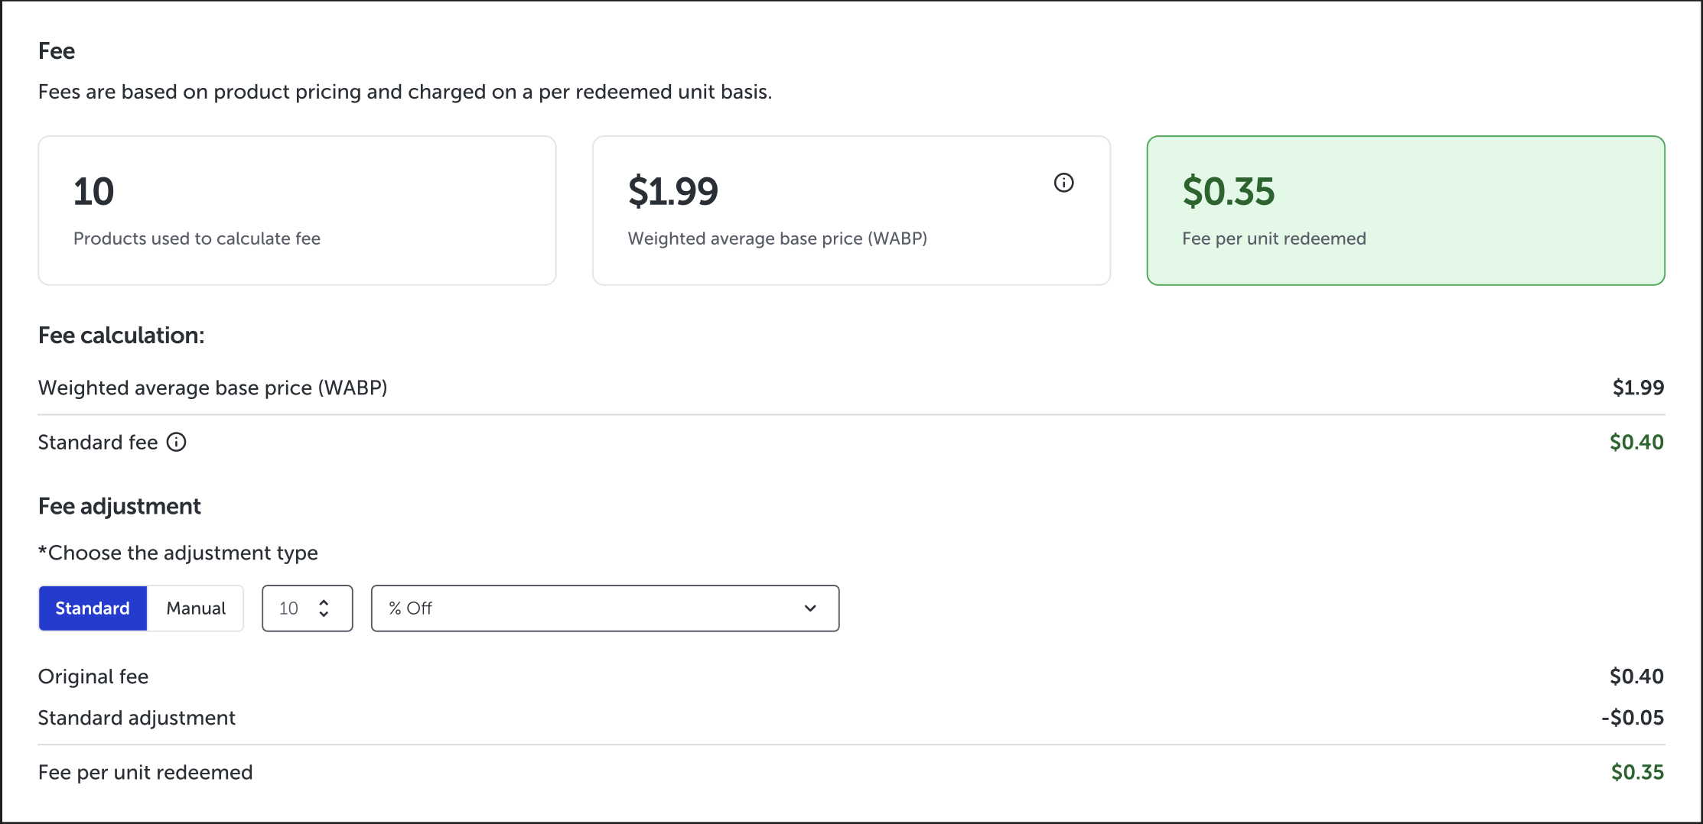Click the green $0.40 Standard fee amount

1636,443
